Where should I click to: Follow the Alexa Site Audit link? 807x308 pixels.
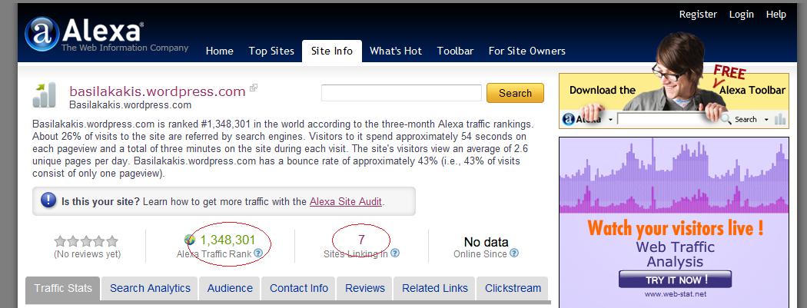click(346, 201)
